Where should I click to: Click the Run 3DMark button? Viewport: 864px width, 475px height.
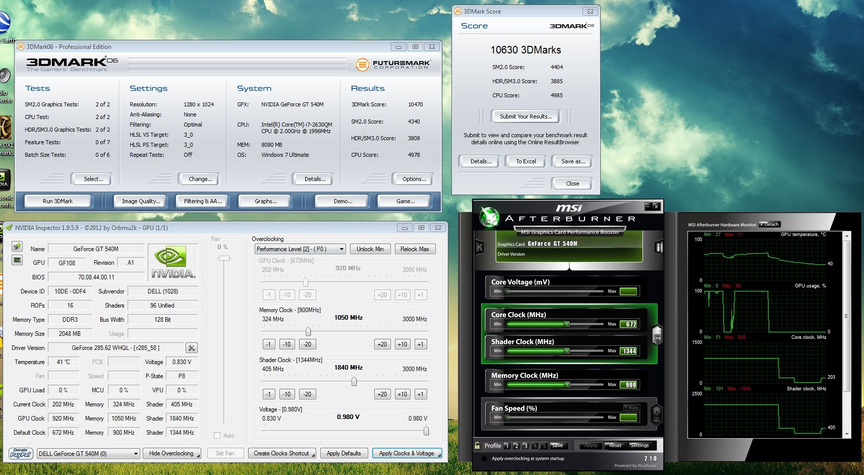click(58, 201)
